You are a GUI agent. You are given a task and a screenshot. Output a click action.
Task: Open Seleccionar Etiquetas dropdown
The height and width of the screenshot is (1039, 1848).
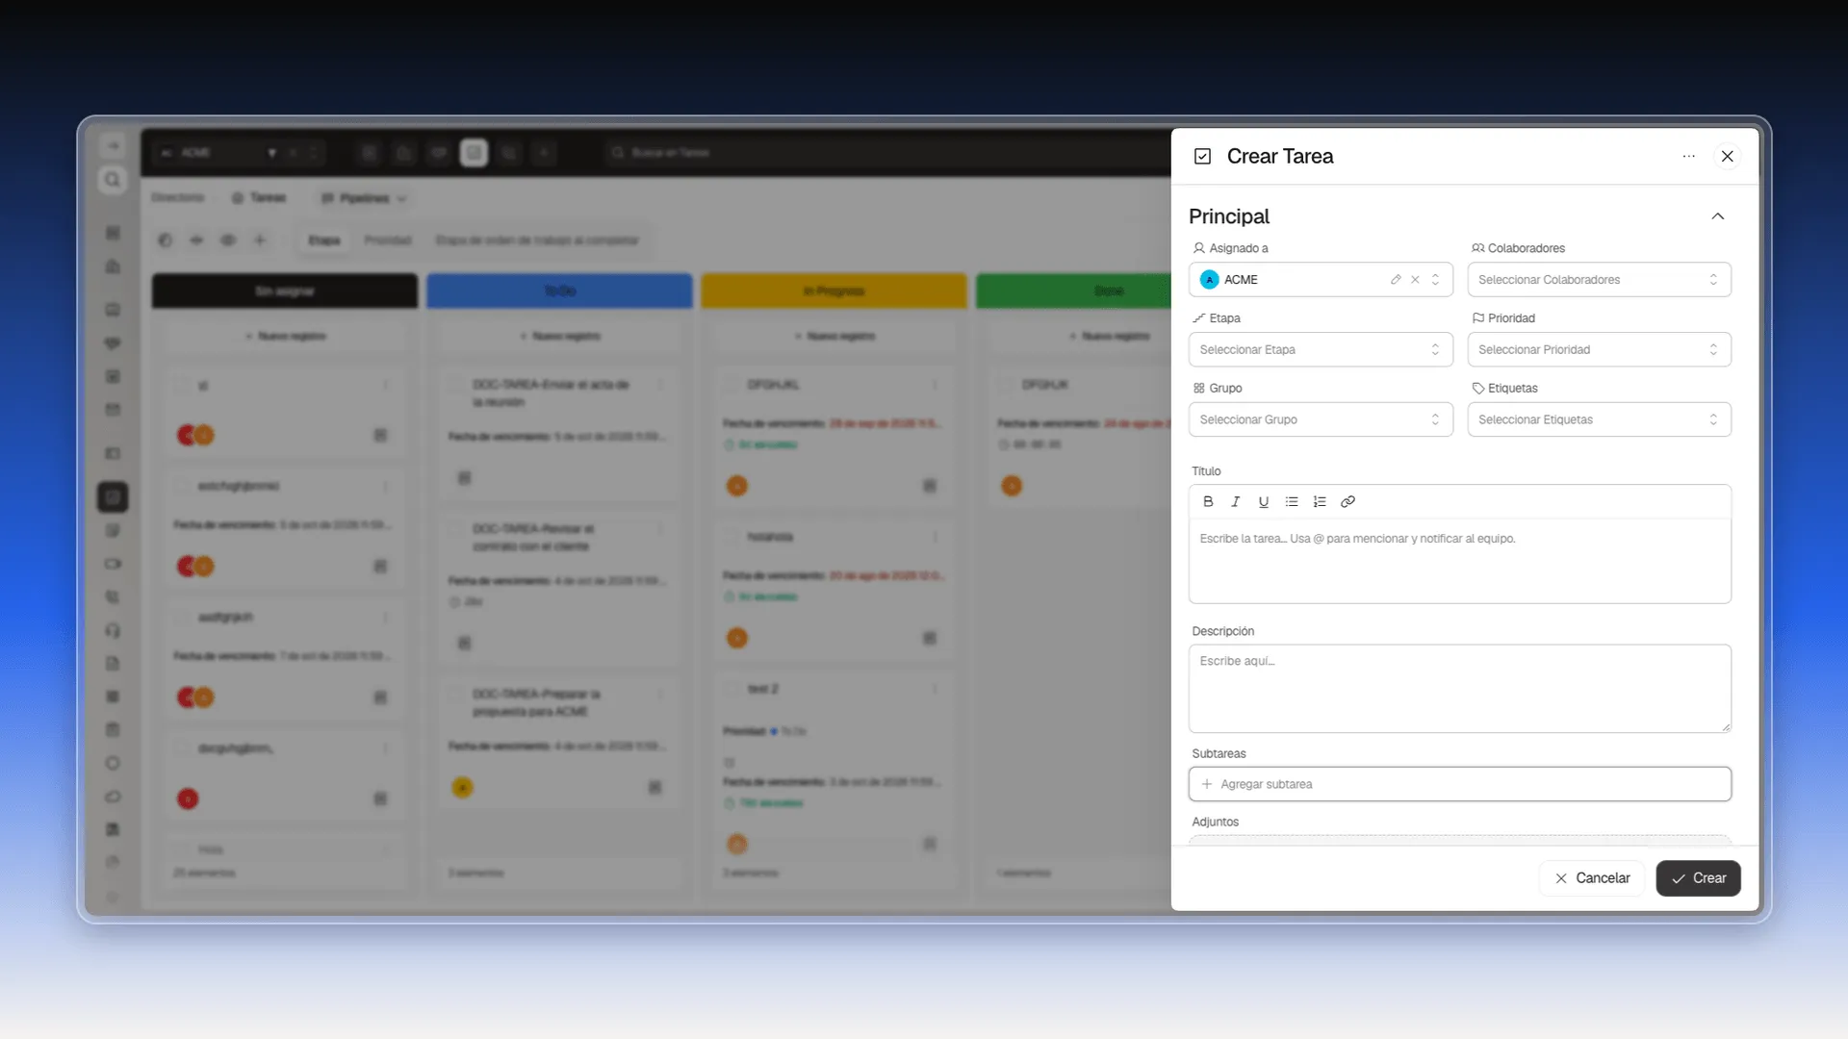tap(1599, 419)
